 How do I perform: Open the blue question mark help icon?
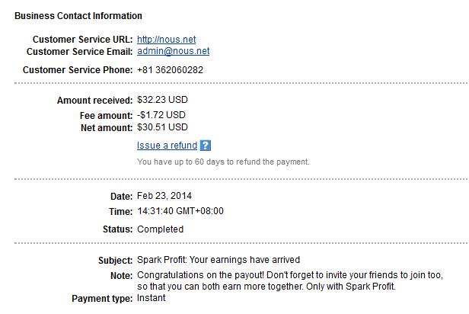point(206,146)
